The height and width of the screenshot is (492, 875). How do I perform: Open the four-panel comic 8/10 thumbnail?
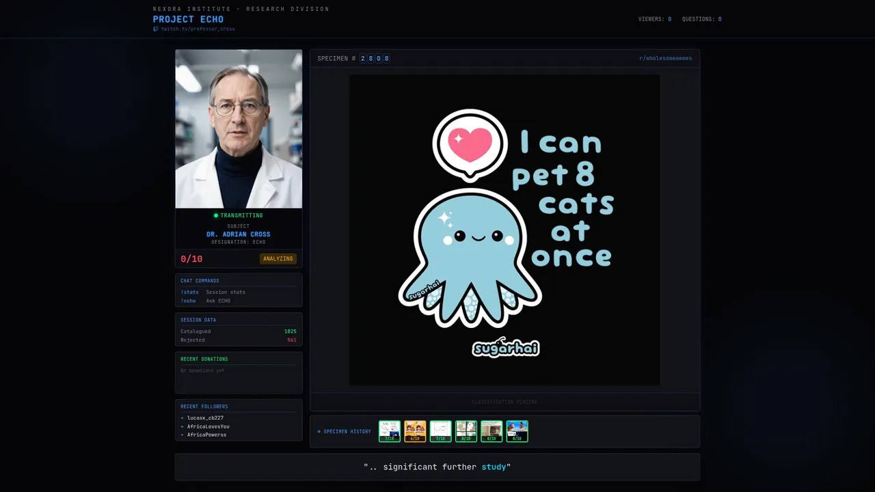pos(466,431)
